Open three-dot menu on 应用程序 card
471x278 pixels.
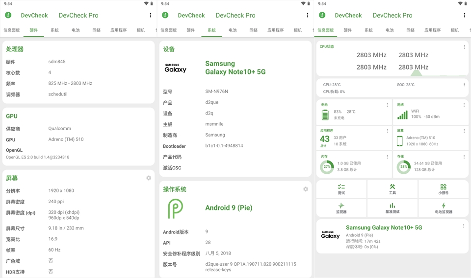click(387, 131)
